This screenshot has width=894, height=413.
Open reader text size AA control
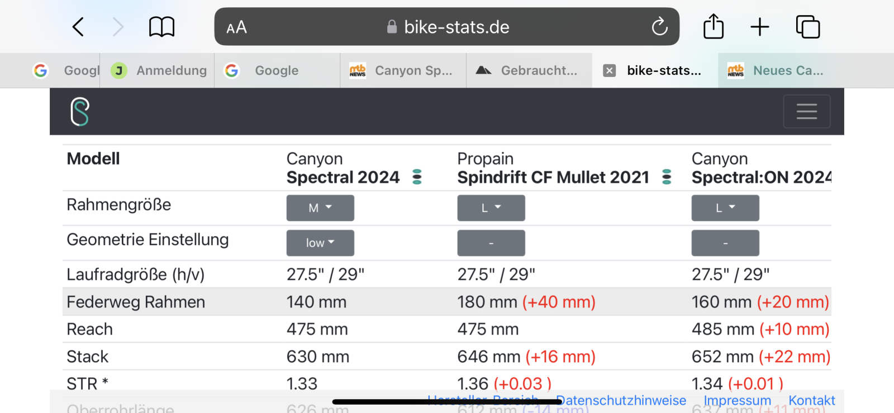coord(236,27)
